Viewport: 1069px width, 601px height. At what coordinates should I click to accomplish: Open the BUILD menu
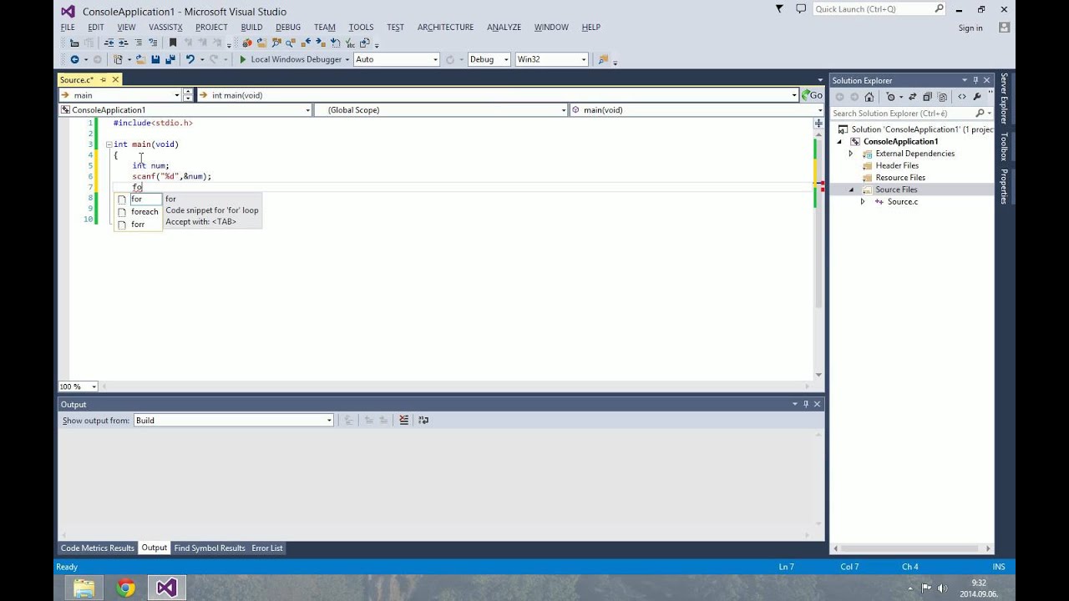(251, 28)
